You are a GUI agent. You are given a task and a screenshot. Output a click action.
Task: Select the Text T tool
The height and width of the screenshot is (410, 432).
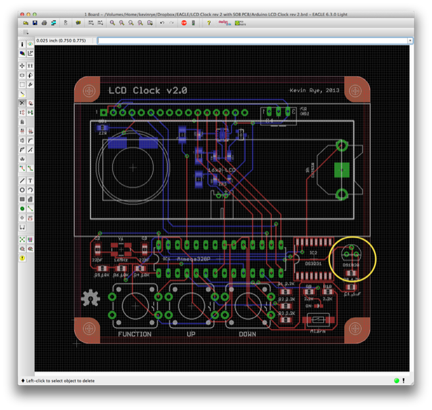pos(30,181)
